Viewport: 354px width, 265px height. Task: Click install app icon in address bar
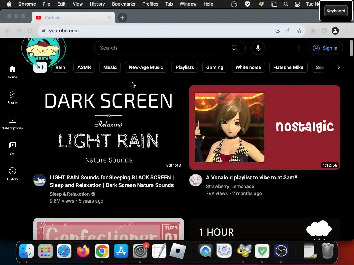pos(277,31)
